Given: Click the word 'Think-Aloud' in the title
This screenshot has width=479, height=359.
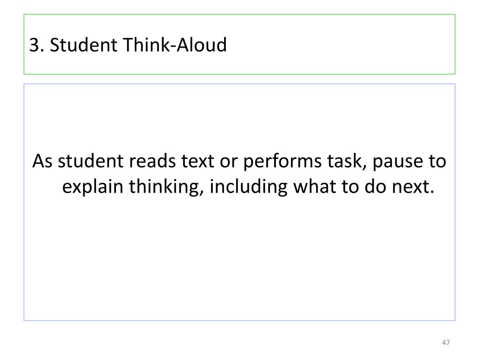Looking at the screenshot, I should (x=175, y=45).
